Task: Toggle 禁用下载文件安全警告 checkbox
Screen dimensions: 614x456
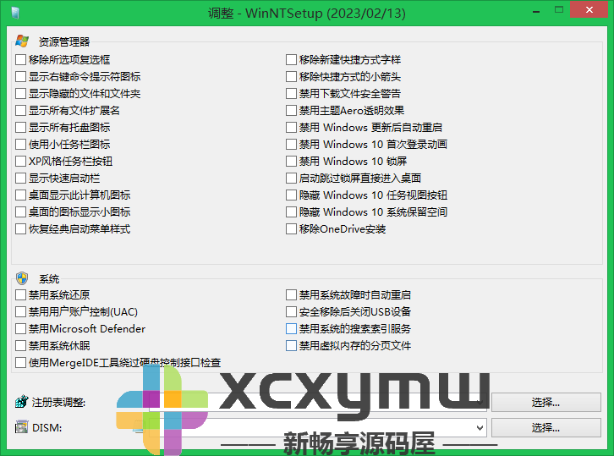Action: (x=291, y=94)
